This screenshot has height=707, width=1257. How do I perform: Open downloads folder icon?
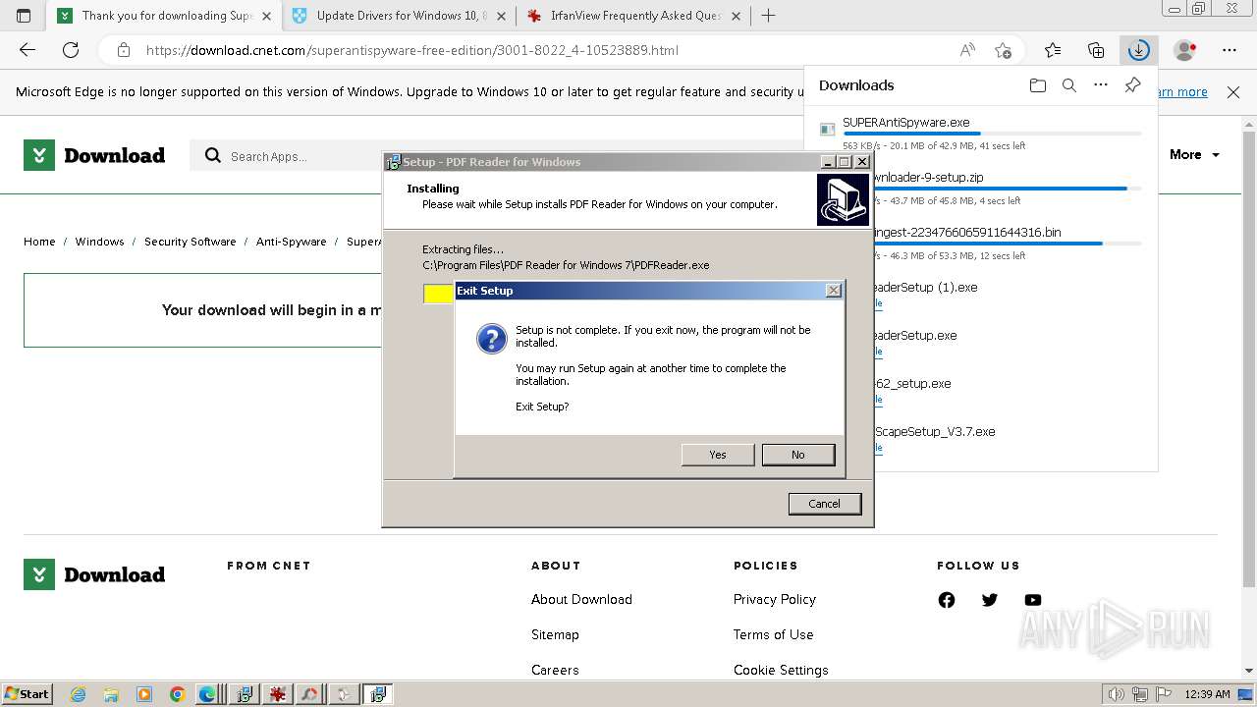point(1038,85)
